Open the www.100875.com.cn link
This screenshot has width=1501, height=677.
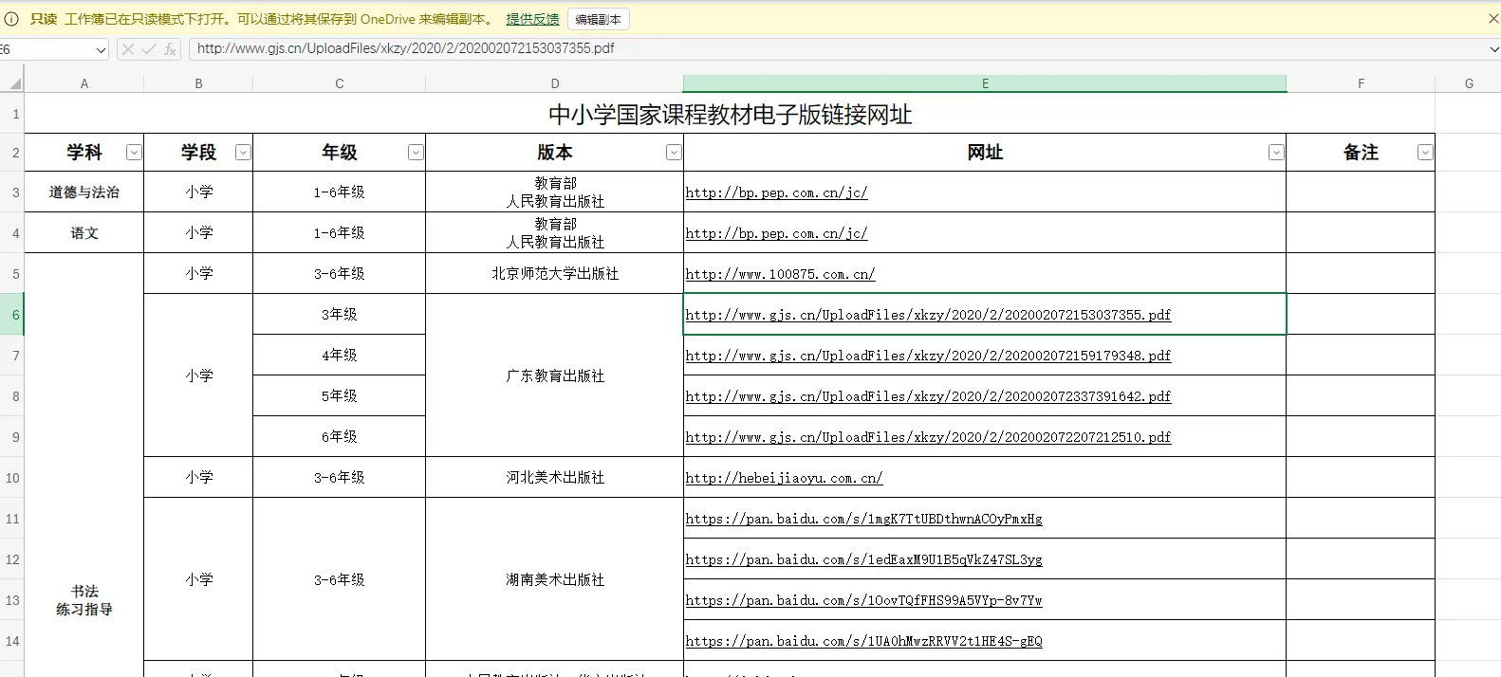tap(780, 274)
